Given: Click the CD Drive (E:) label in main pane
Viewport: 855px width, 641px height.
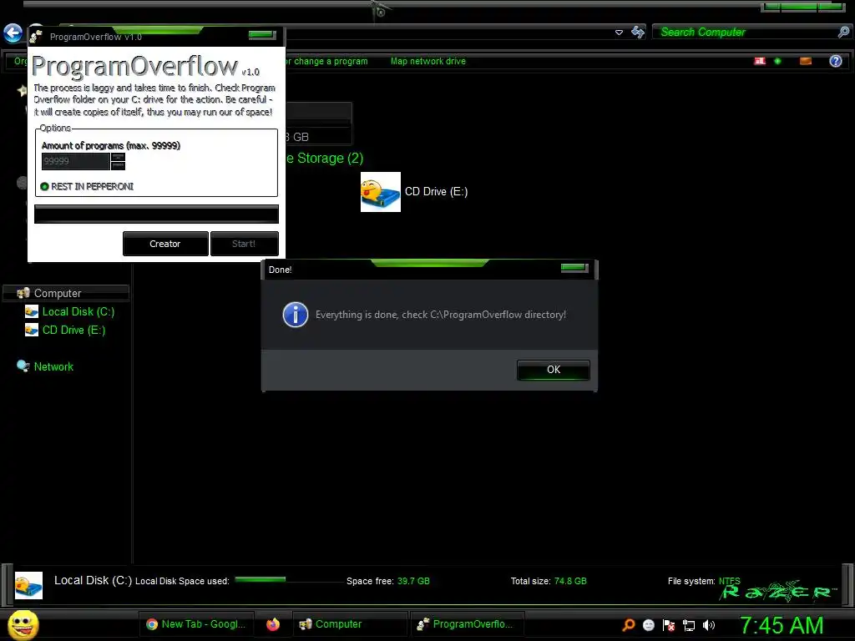Looking at the screenshot, I should pyautogui.click(x=436, y=191).
